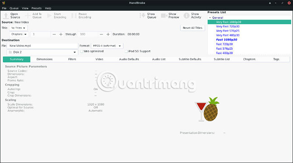Click the end chapter field showing 100
293x163 pixels.
(x=88, y=34)
